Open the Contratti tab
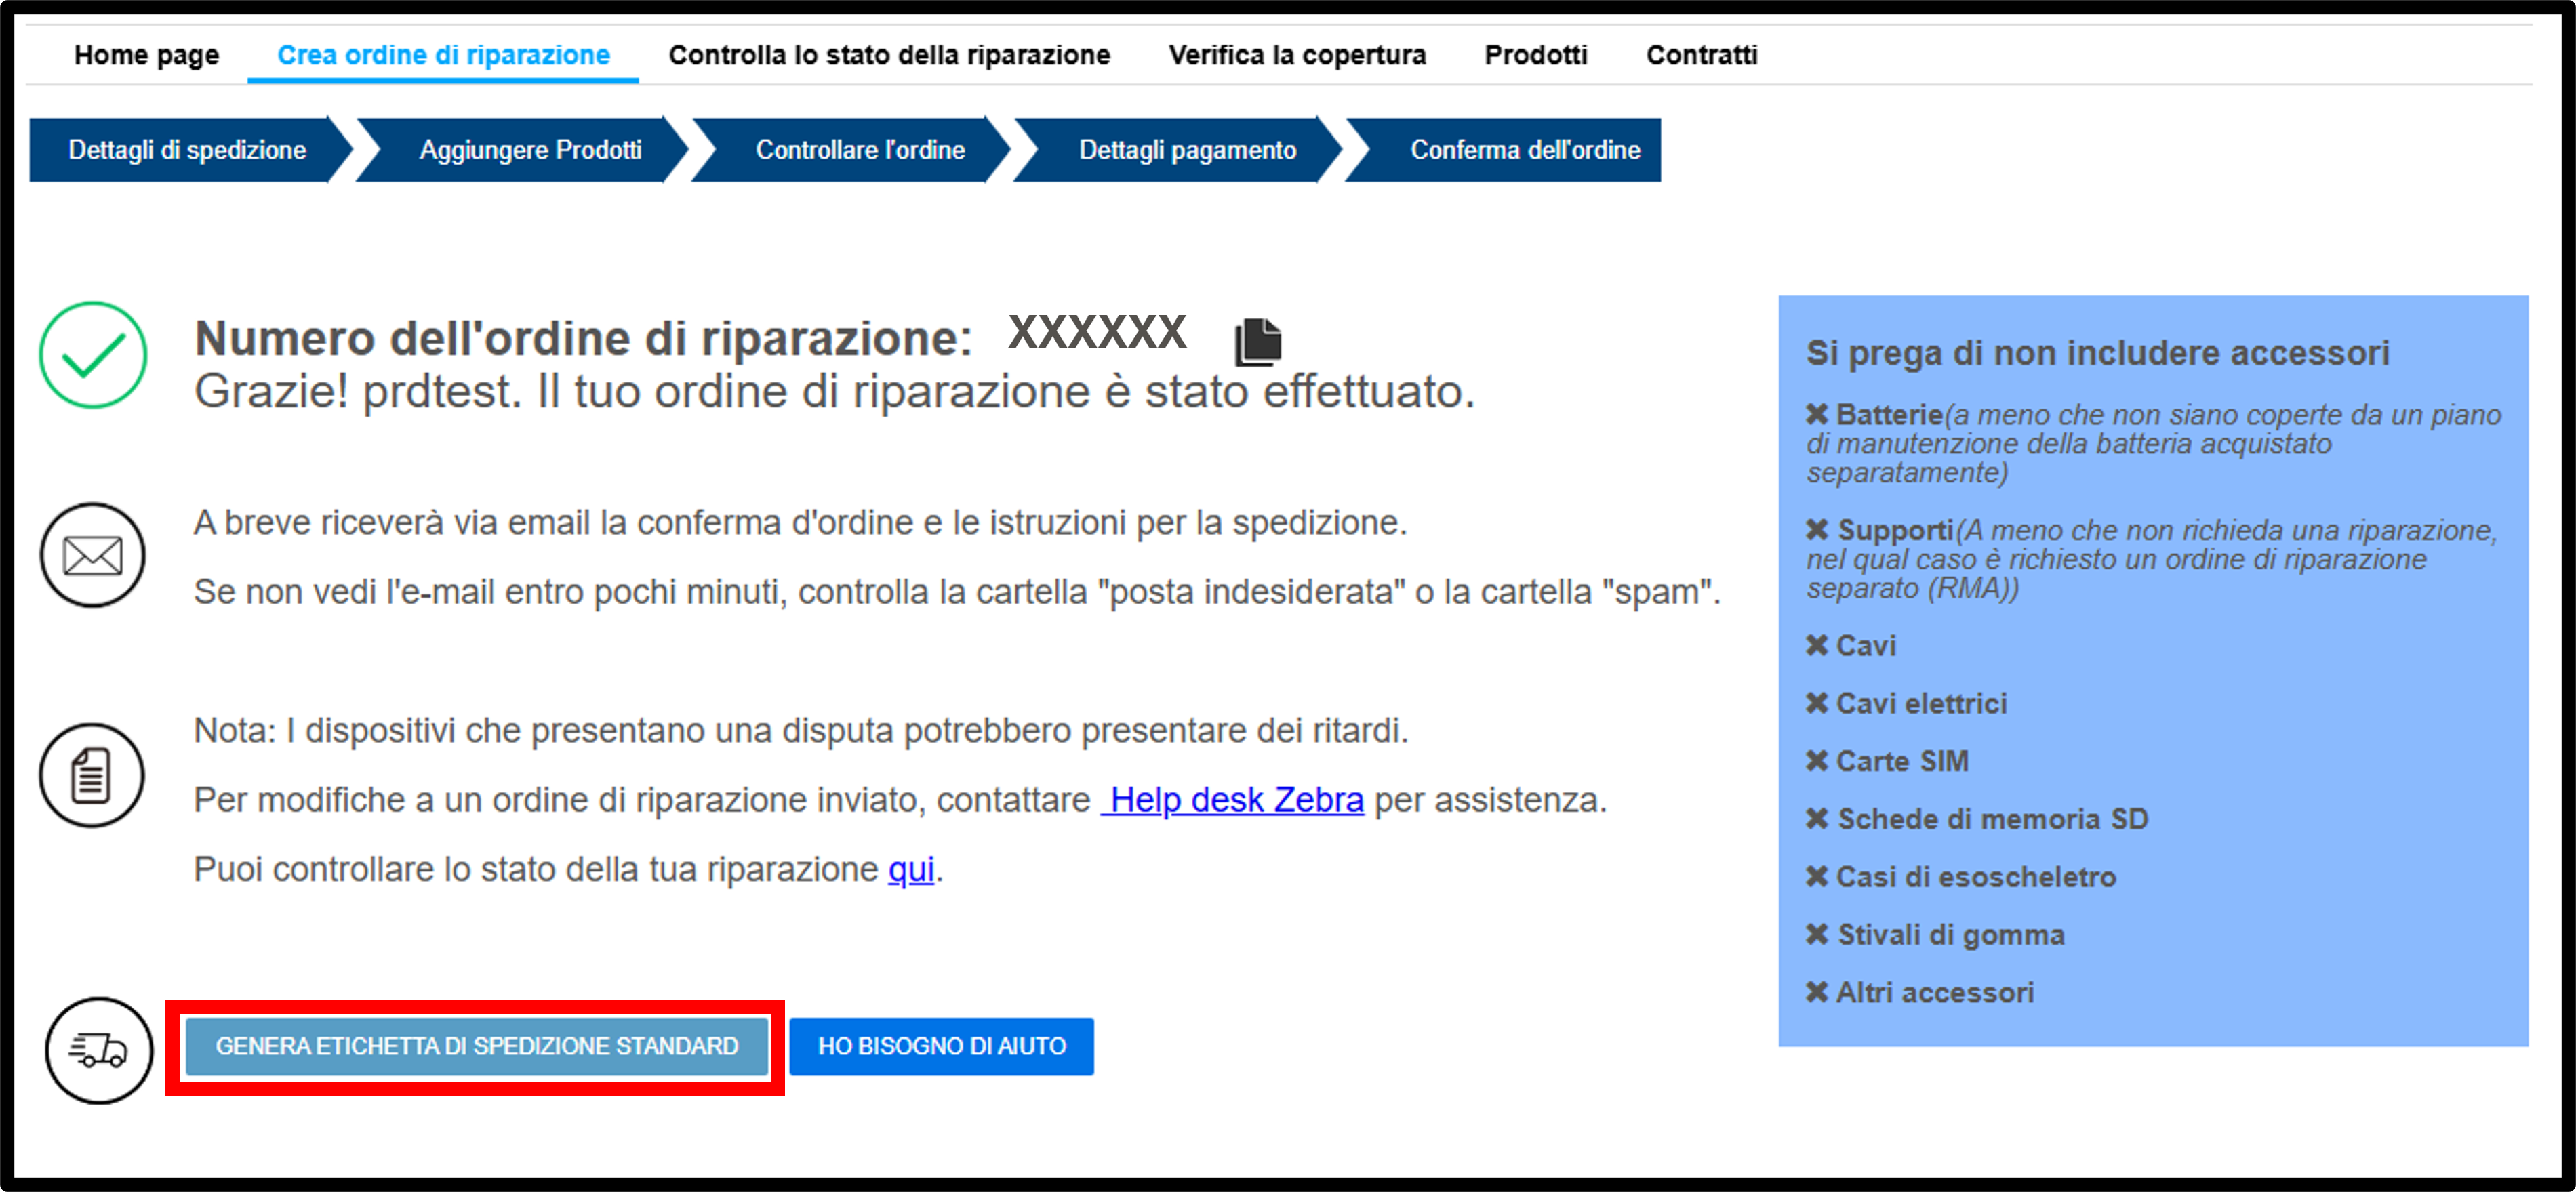Viewport: 2576px width, 1192px height. tap(1701, 55)
